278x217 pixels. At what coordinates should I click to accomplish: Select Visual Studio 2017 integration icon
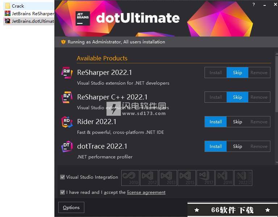point(206,178)
